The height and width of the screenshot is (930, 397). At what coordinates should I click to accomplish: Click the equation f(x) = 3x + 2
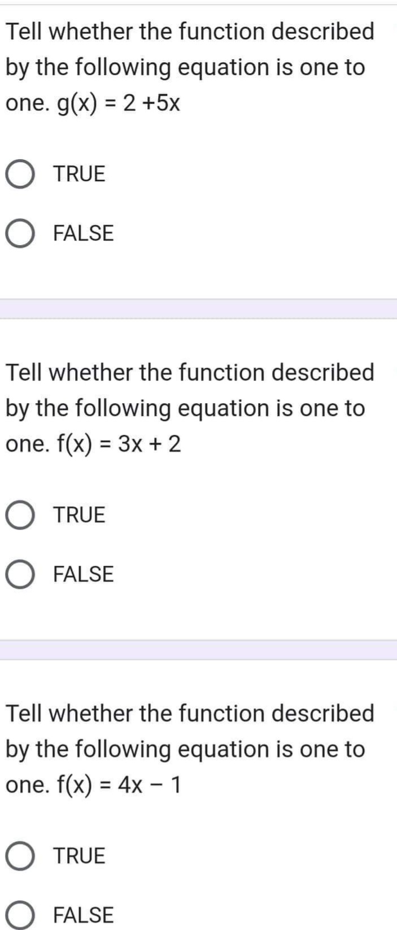pyautogui.click(x=119, y=445)
